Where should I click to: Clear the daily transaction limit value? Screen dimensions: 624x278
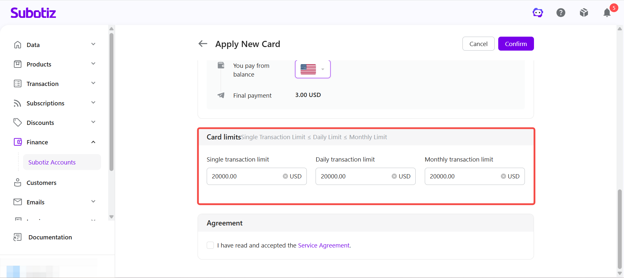(x=394, y=176)
